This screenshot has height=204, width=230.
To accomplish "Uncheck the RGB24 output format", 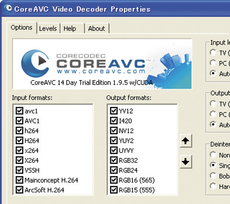I will click(x=114, y=170).
